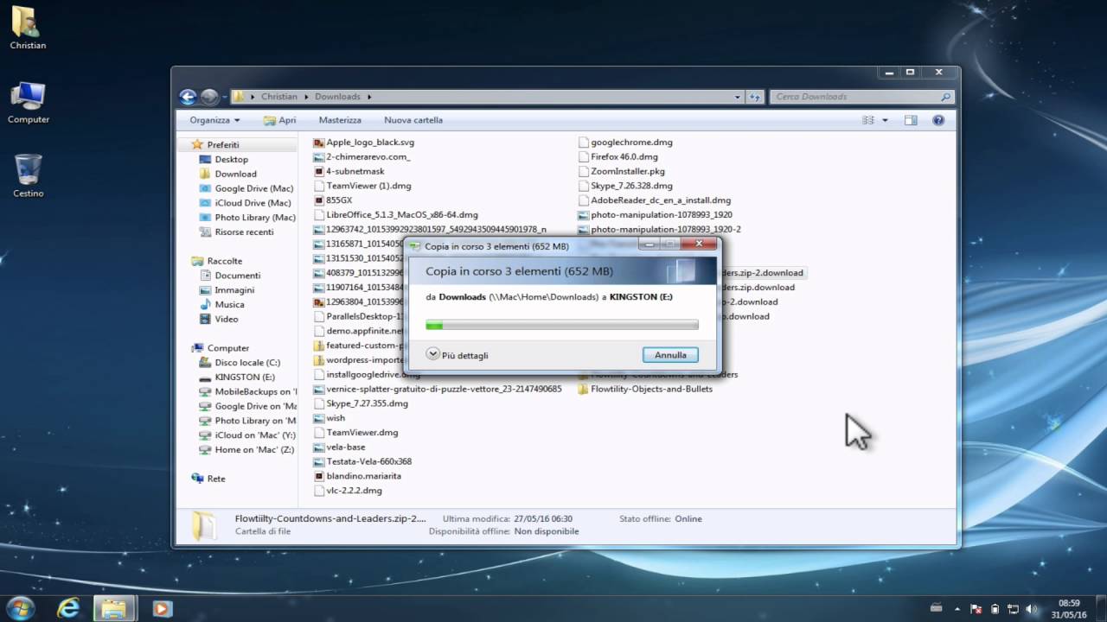Select Raccolte in the navigation pane
1107x622 pixels.
tap(217, 261)
